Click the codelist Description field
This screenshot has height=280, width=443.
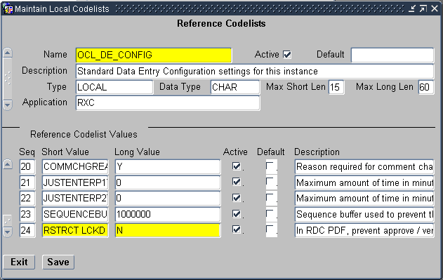(x=255, y=71)
